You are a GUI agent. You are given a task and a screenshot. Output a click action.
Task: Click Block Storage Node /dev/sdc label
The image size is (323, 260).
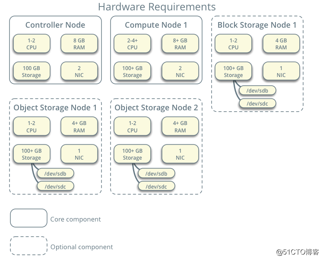click(257, 103)
